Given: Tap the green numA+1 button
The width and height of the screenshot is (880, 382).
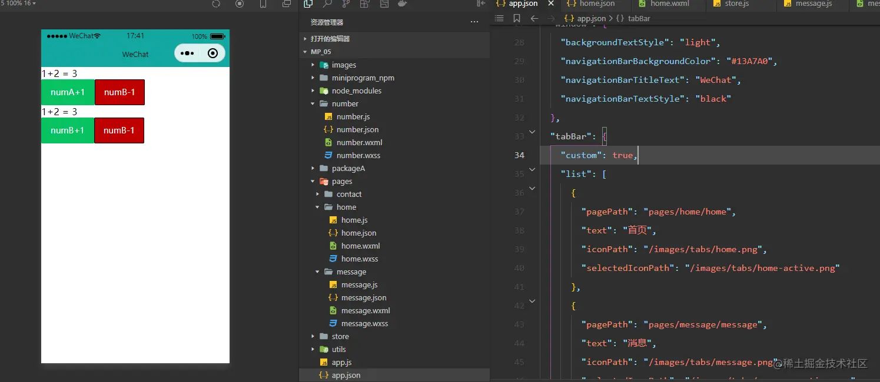Looking at the screenshot, I should pos(68,92).
